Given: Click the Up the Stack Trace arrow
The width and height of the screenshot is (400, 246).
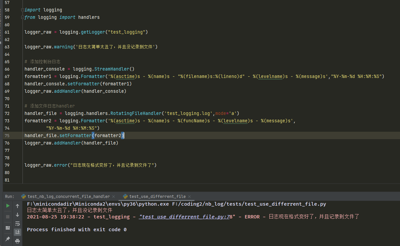Looking at the screenshot, I should [x=17, y=206].
